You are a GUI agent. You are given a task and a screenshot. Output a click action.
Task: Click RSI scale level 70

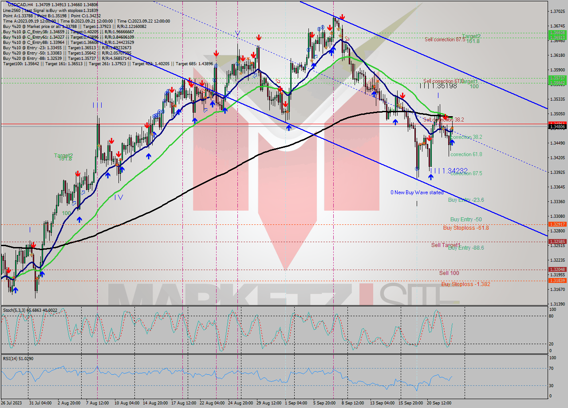(x=552, y=368)
